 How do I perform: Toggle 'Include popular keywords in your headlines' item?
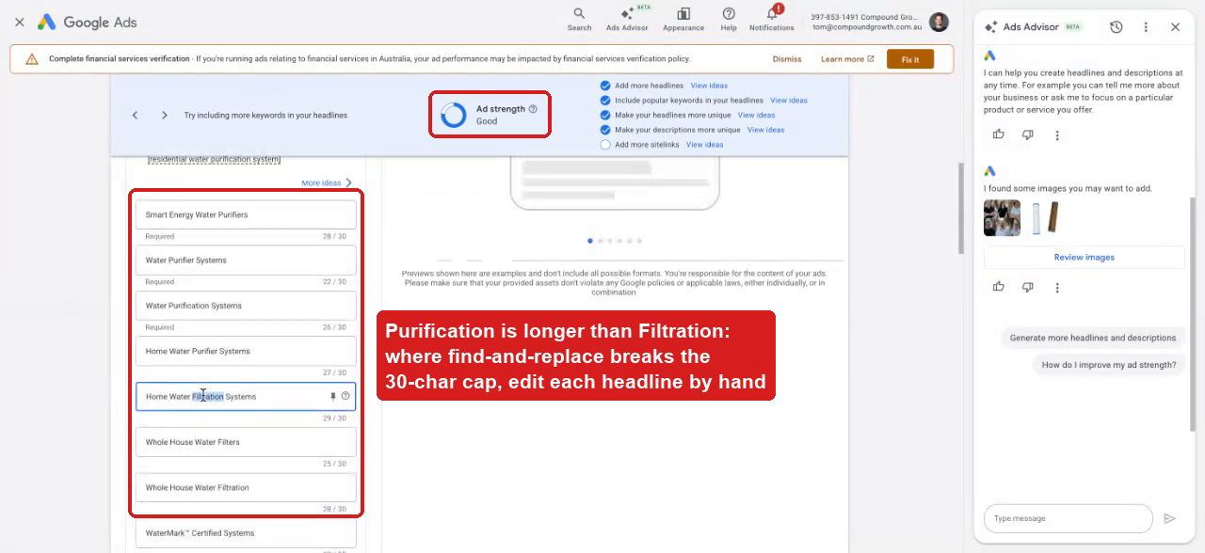coord(605,100)
